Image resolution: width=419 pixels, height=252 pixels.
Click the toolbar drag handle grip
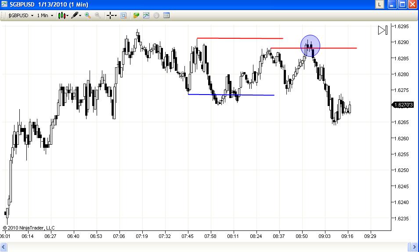coord(2,15)
